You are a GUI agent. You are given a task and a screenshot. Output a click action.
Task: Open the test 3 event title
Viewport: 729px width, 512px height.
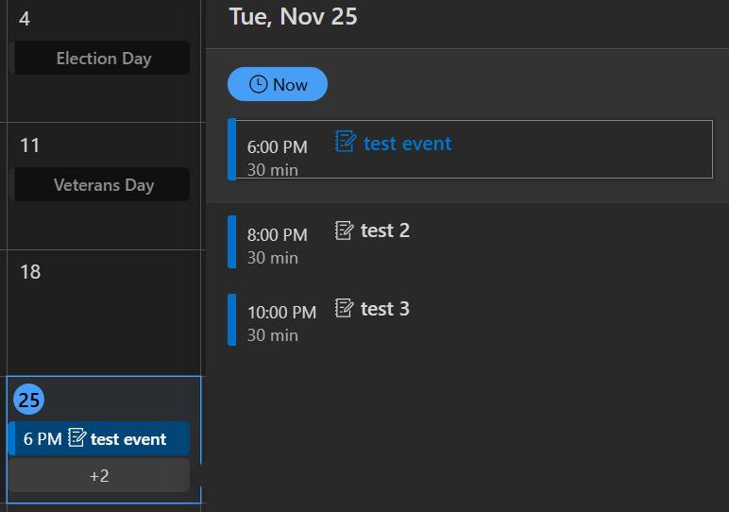tap(385, 309)
